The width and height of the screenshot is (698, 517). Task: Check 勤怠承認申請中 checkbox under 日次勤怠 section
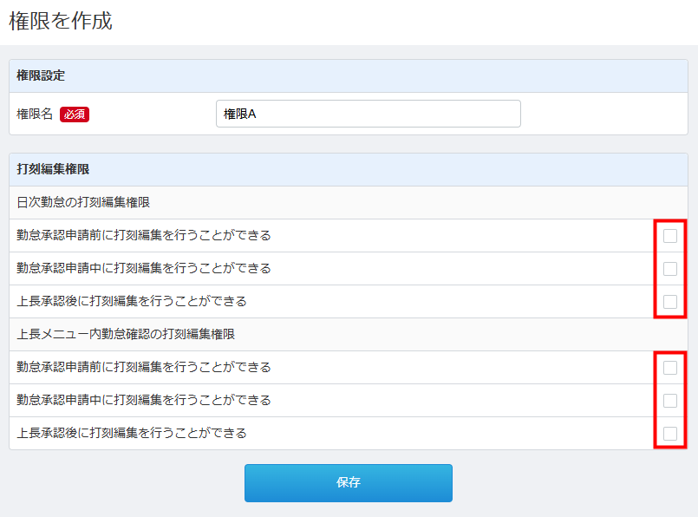click(x=669, y=269)
